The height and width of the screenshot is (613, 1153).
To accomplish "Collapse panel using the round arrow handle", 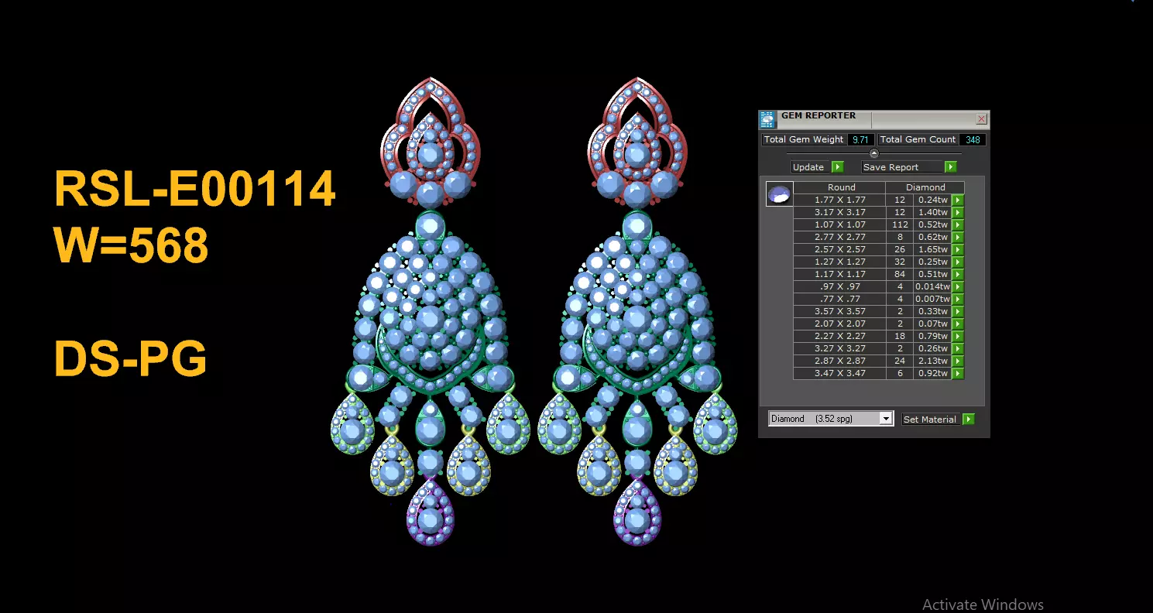I will point(874,153).
